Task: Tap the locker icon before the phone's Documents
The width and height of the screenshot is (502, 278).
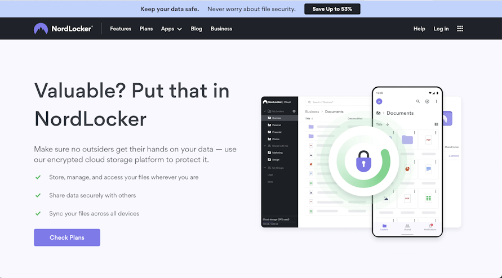Action: (379, 113)
